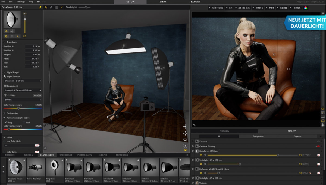
Task: Open the Internal & External Diffuser dropdown
Action: pos(23,90)
